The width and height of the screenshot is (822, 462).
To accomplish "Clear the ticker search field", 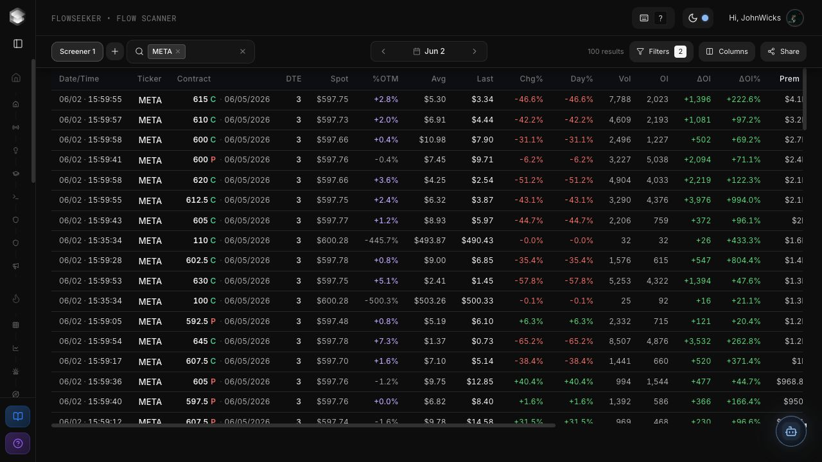I will click(243, 51).
